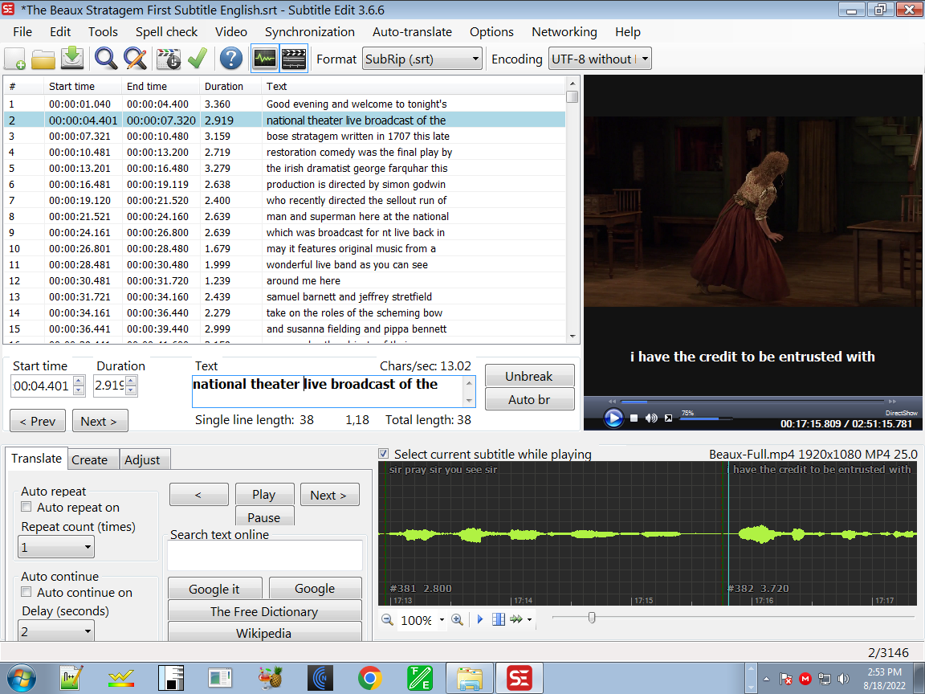Increase Start time with up stepper
Viewport: 925px width, 694px height.
pyautogui.click(x=79, y=381)
